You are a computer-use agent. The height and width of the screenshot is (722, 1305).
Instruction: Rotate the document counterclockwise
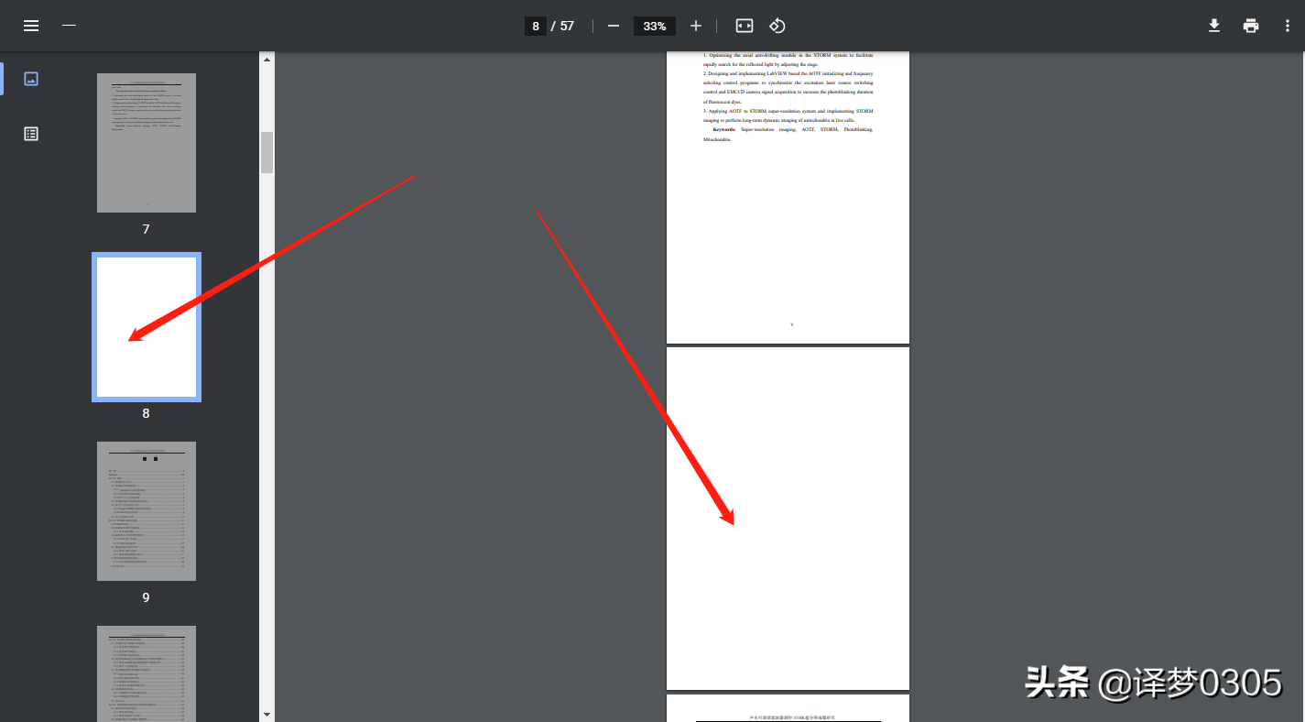[778, 26]
